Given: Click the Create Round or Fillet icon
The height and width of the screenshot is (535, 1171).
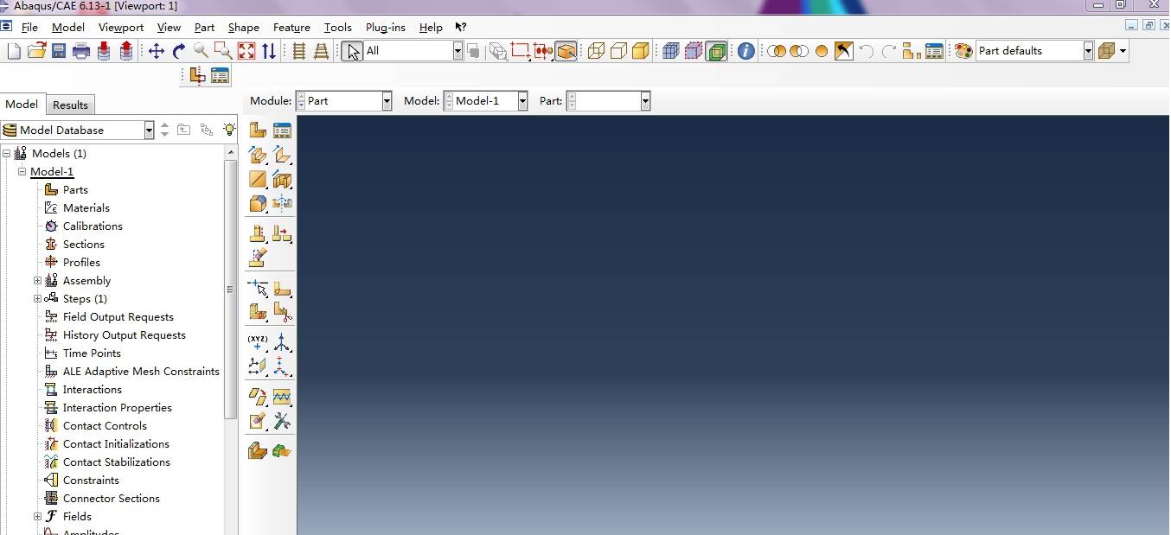Looking at the screenshot, I should click(x=258, y=204).
